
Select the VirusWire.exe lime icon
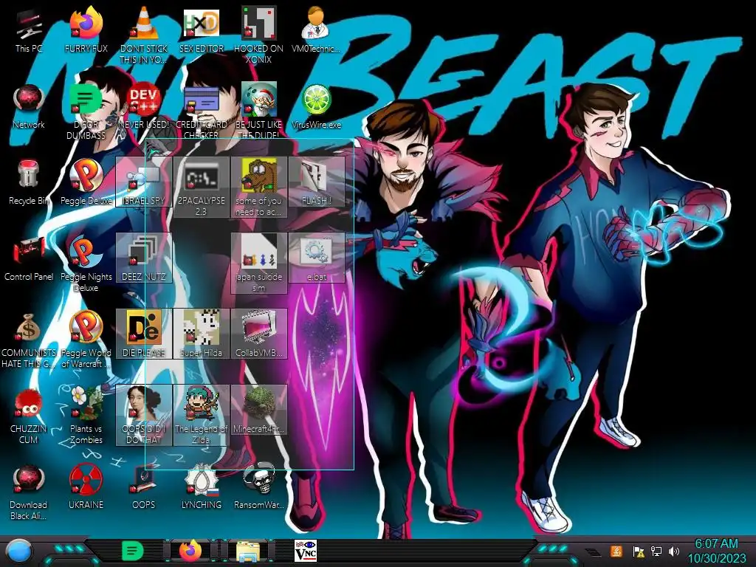click(x=316, y=107)
